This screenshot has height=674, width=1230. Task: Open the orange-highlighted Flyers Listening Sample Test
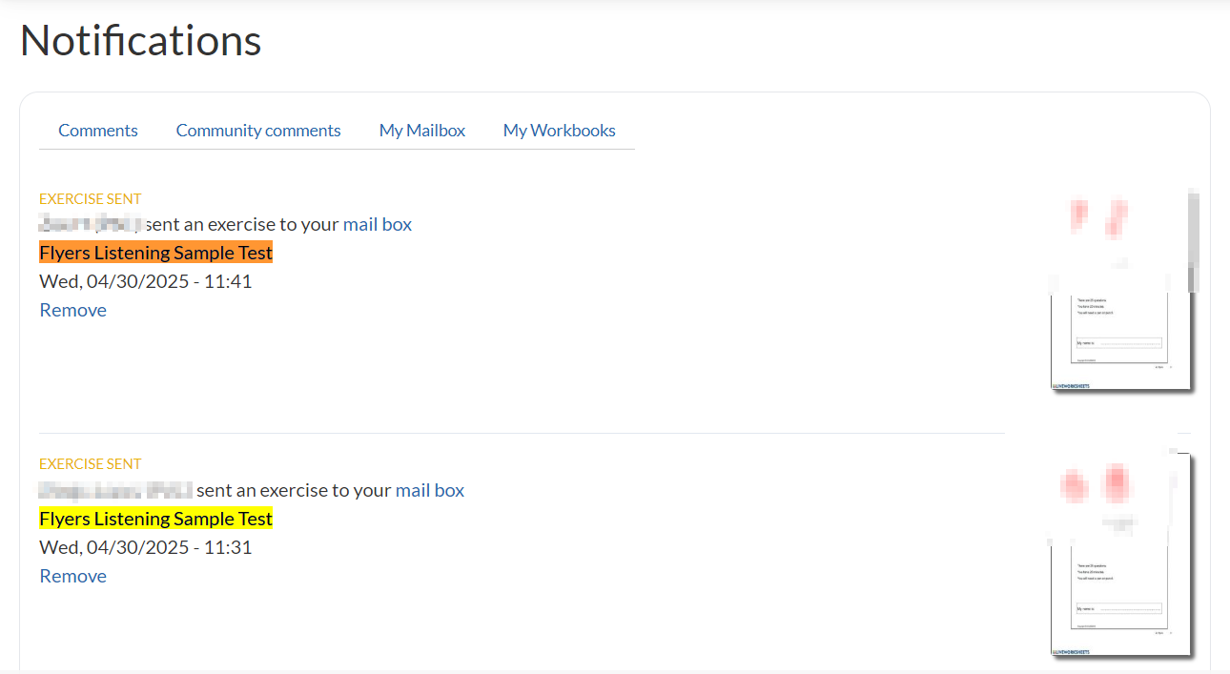point(156,253)
